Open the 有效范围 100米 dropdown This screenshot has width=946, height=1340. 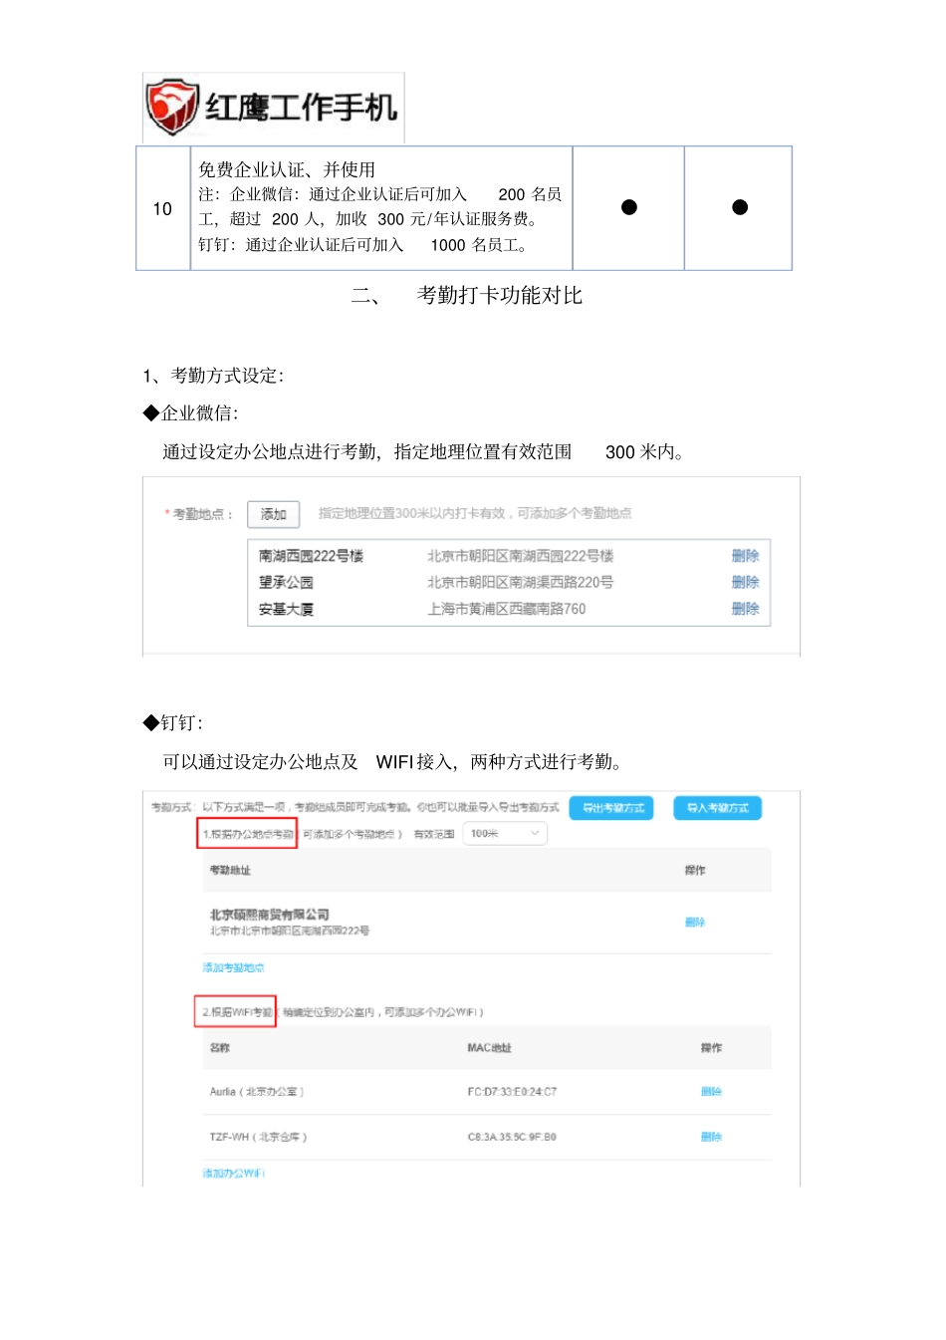click(505, 834)
